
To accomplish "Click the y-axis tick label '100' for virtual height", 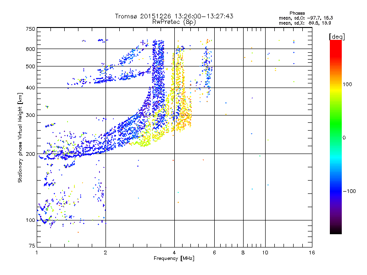I will click(x=30, y=220).
